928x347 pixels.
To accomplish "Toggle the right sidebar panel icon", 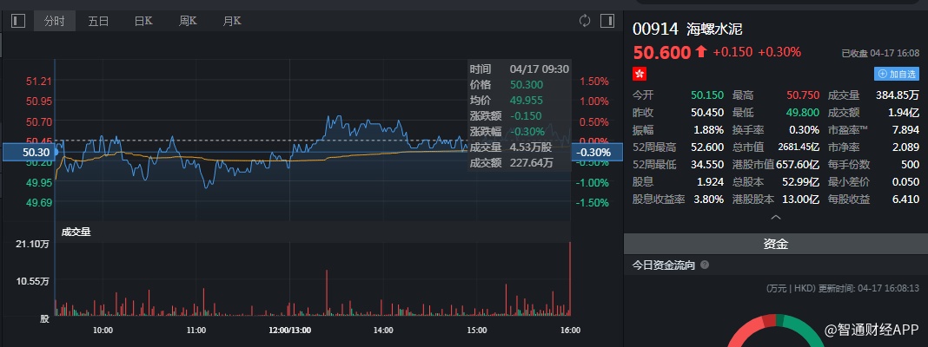I will [607, 21].
